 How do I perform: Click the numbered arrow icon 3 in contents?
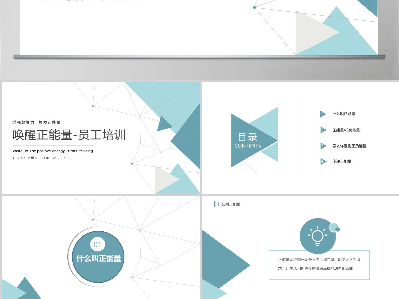tap(323, 146)
